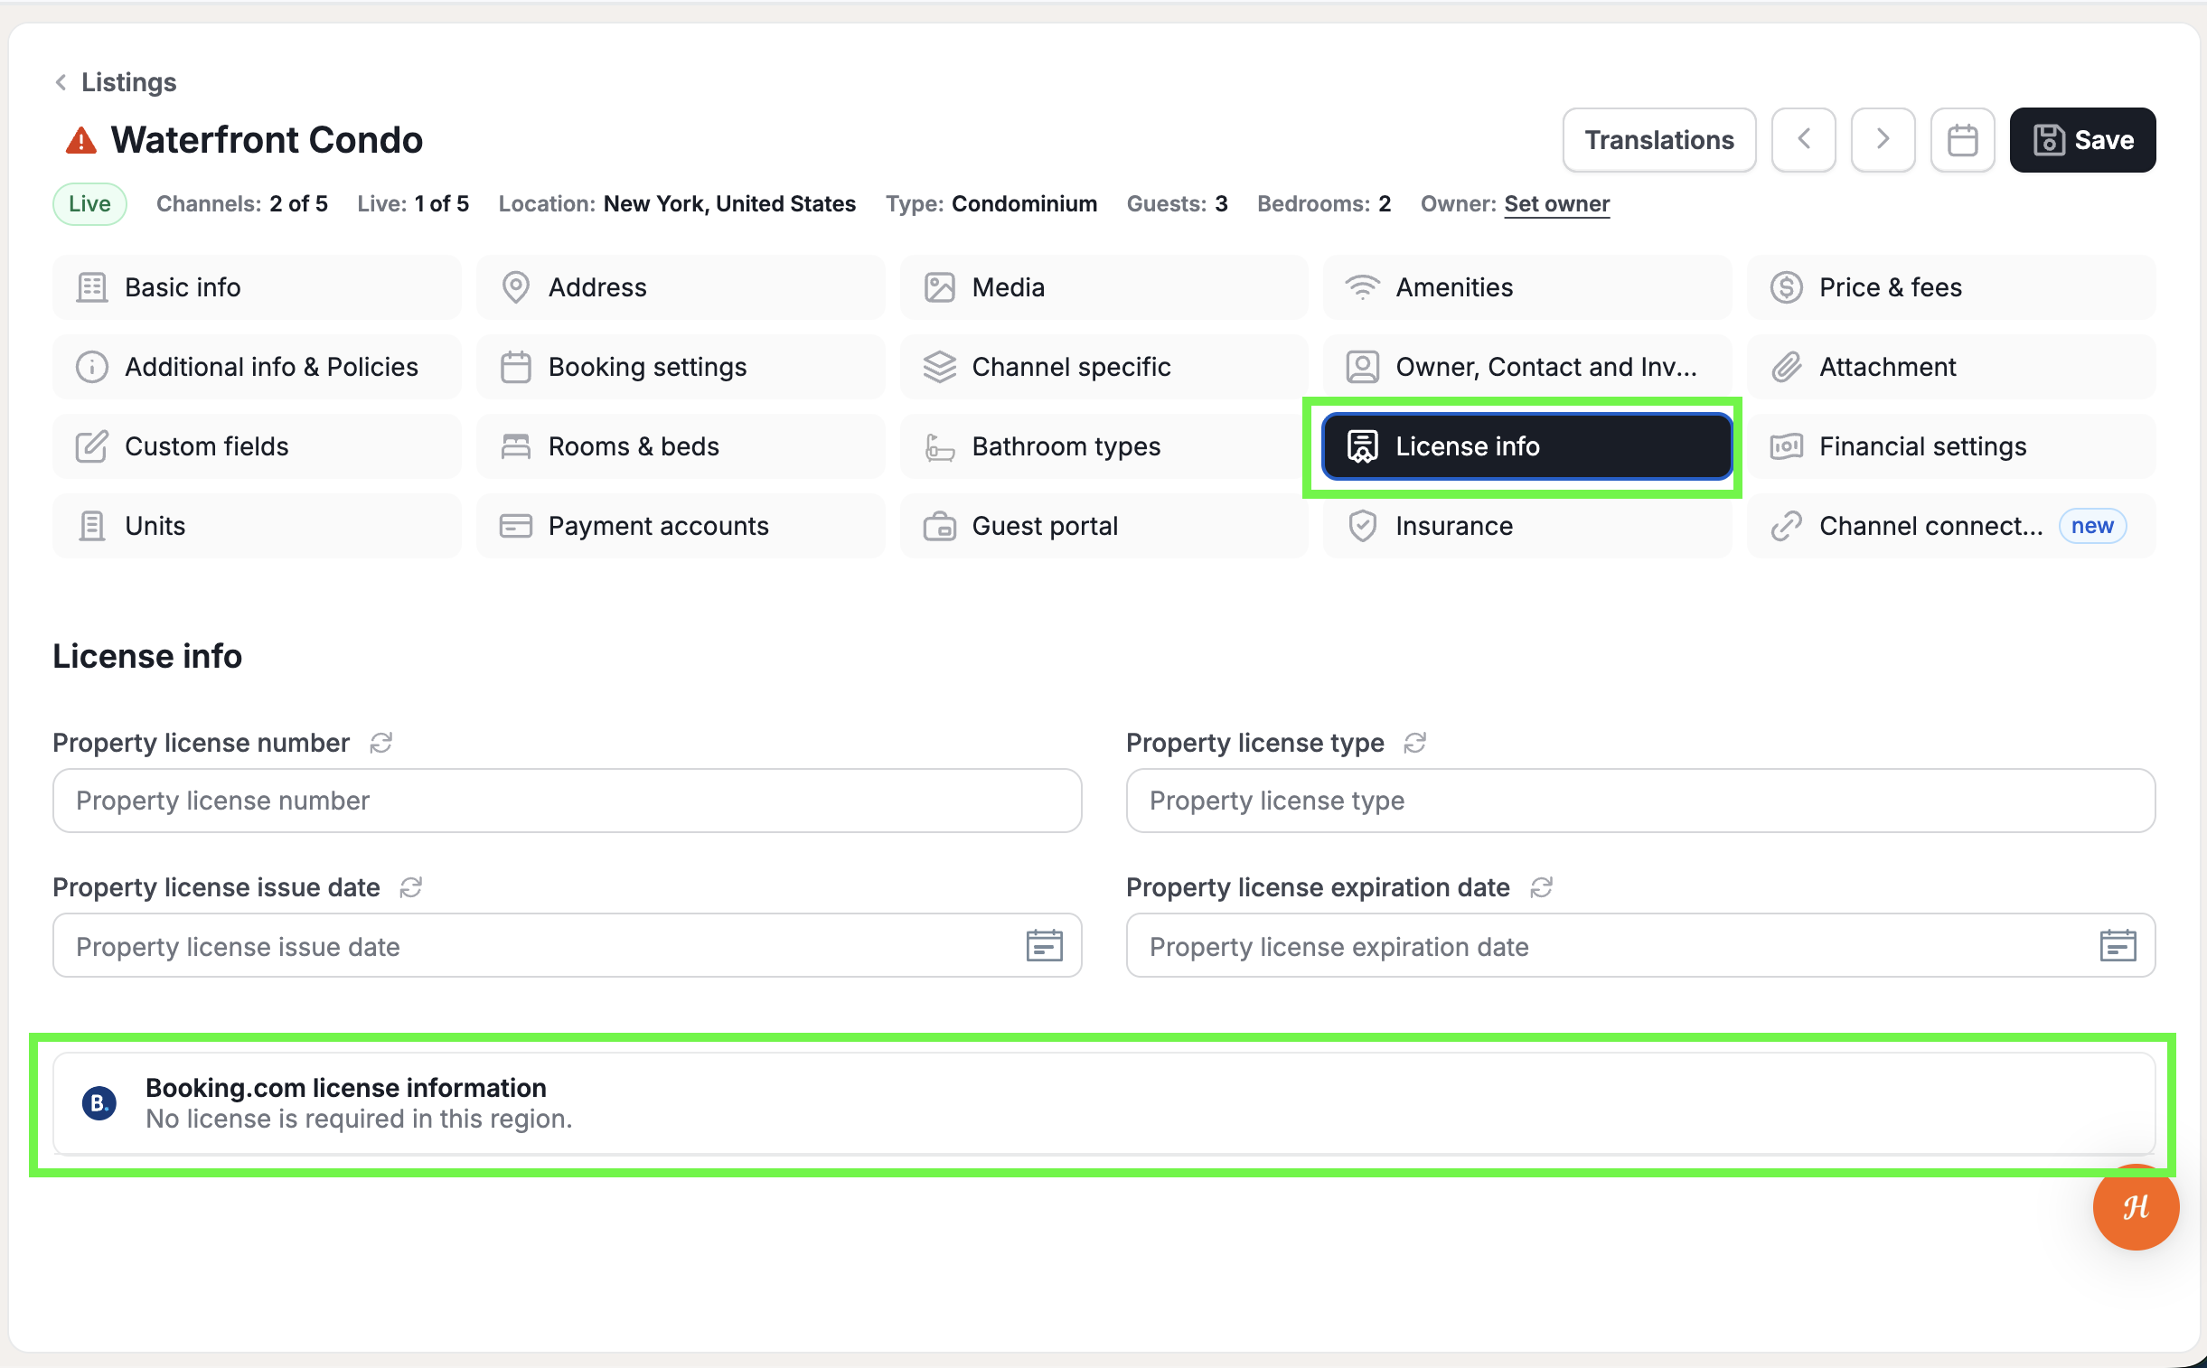Image resolution: width=2207 pixels, height=1368 pixels.
Task: Open Price & fees section
Action: click(1951, 287)
